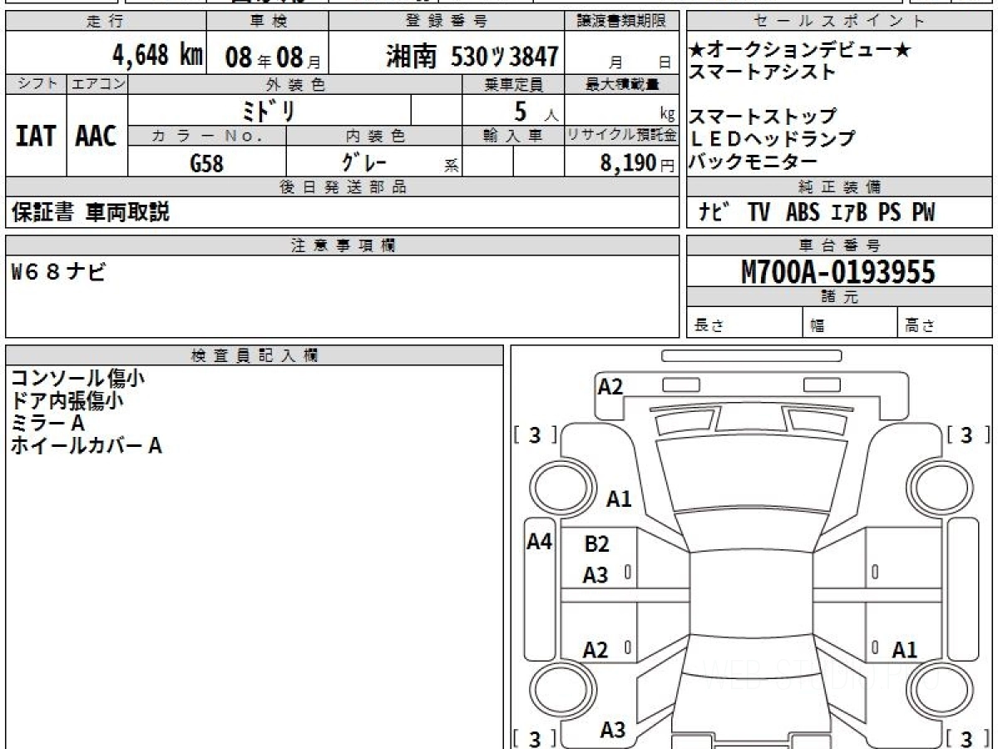The width and height of the screenshot is (998, 749).
Task: Click the color number G58
Action: (206, 164)
